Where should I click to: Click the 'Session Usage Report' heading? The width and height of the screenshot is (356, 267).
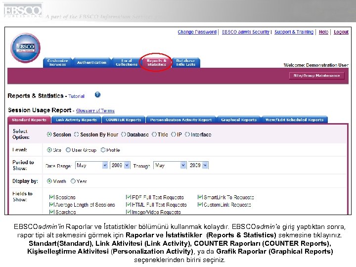click(x=40, y=110)
